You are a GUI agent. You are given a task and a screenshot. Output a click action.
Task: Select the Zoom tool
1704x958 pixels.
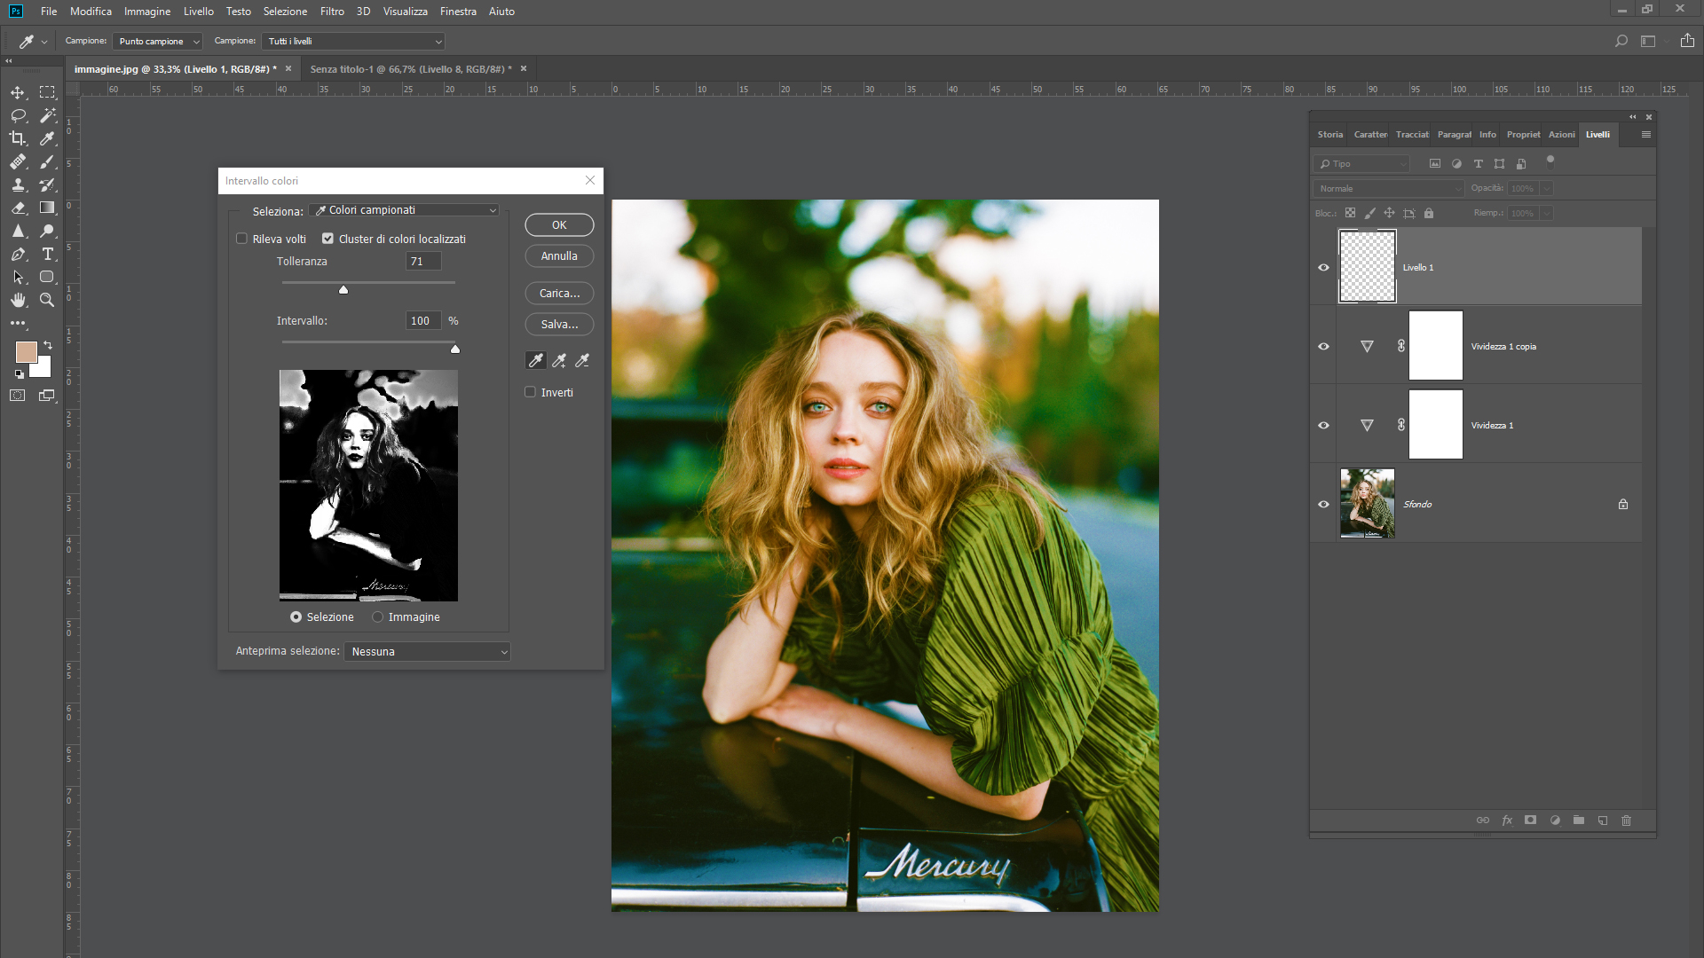pyautogui.click(x=48, y=301)
